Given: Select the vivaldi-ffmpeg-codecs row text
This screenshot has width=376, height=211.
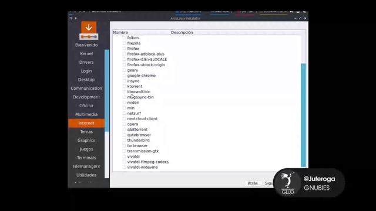Looking at the screenshot, I should tap(148, 162).
